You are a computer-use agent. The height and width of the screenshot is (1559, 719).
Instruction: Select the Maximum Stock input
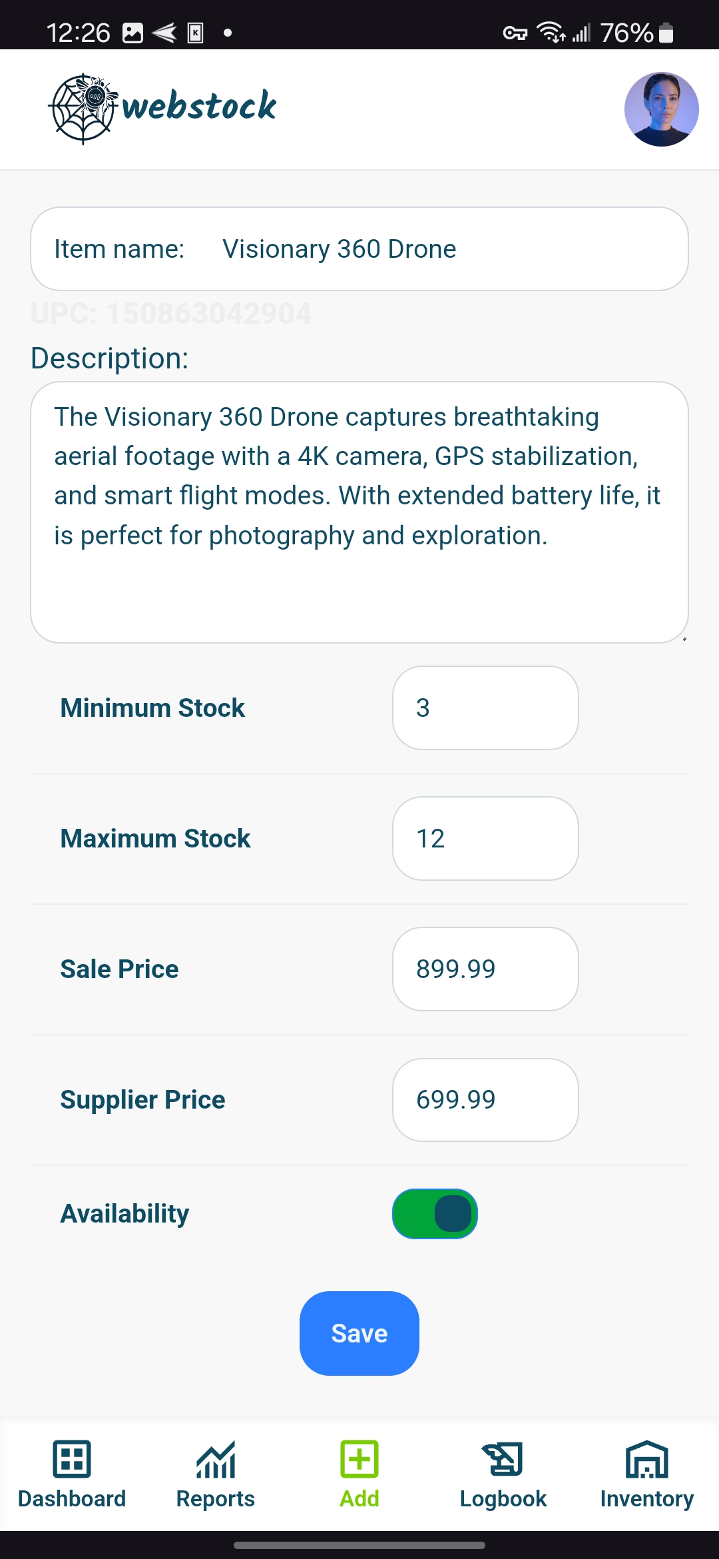485,839
